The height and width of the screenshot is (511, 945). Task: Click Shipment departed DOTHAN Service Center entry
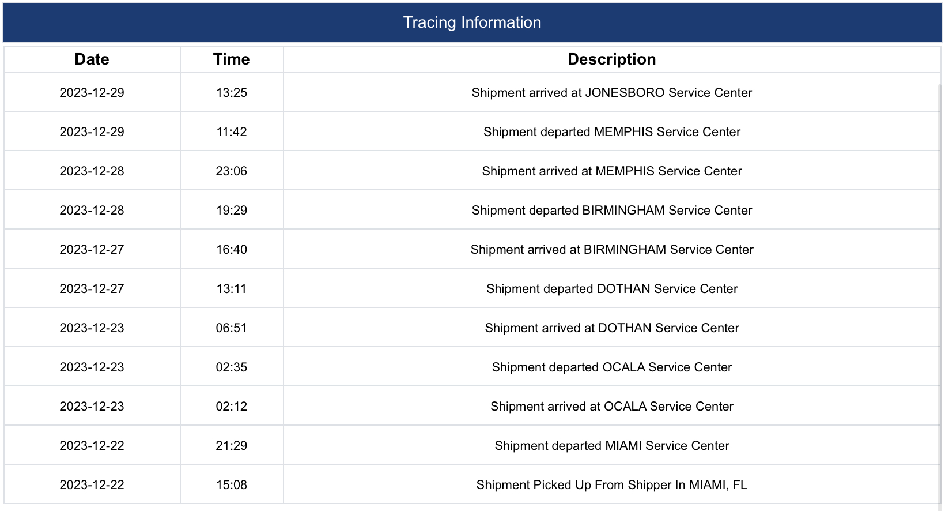612,289
